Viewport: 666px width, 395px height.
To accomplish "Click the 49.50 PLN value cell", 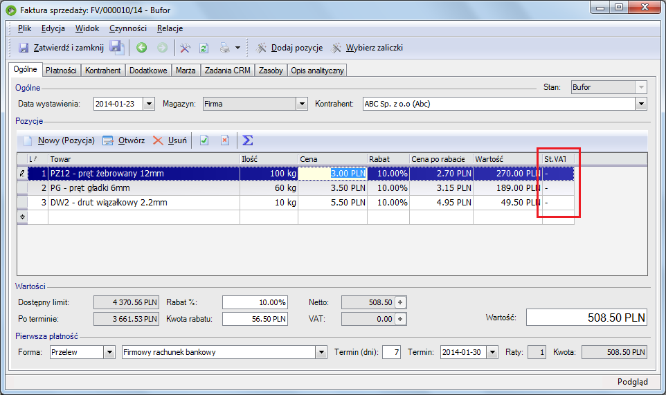I will tap(507, 203).
